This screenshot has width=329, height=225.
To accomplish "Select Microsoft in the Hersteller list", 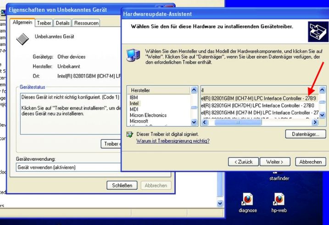I will 139,121.
